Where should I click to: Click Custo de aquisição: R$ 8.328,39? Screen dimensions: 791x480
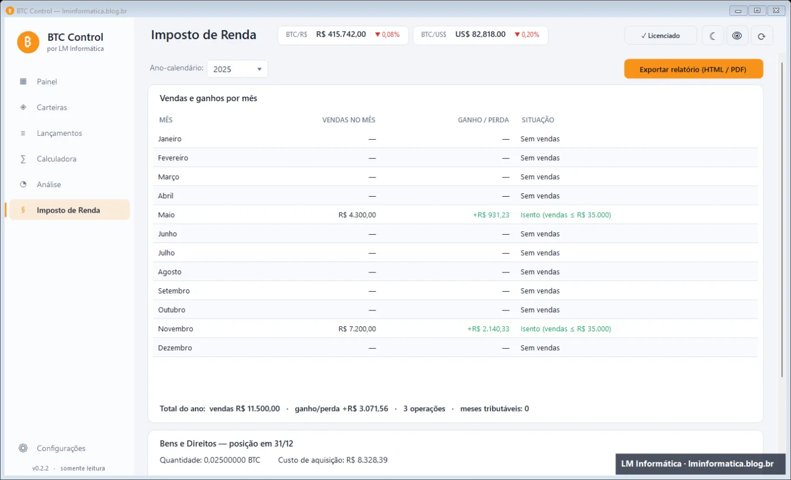[x=333, y=460]
